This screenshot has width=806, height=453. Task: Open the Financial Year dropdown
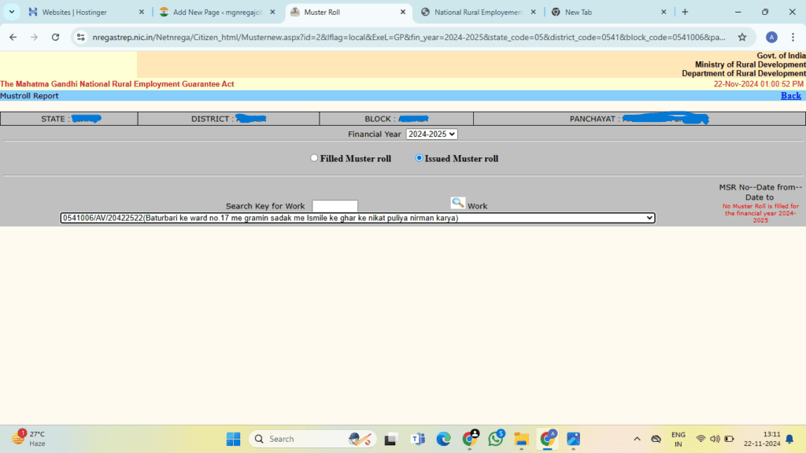[x=431, y=134]
